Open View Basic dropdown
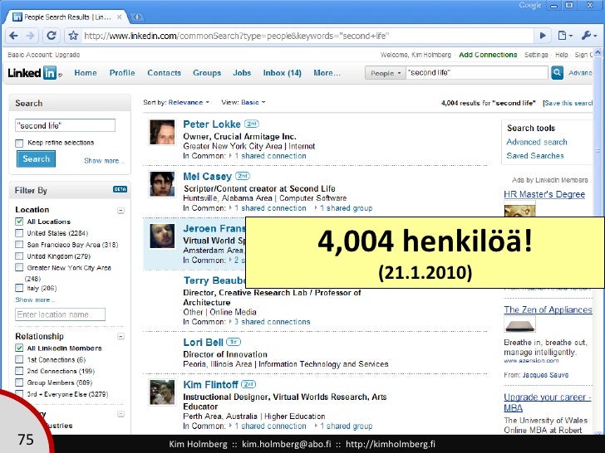The width and height of the screenshot is (605, 453). coord(253,102)
